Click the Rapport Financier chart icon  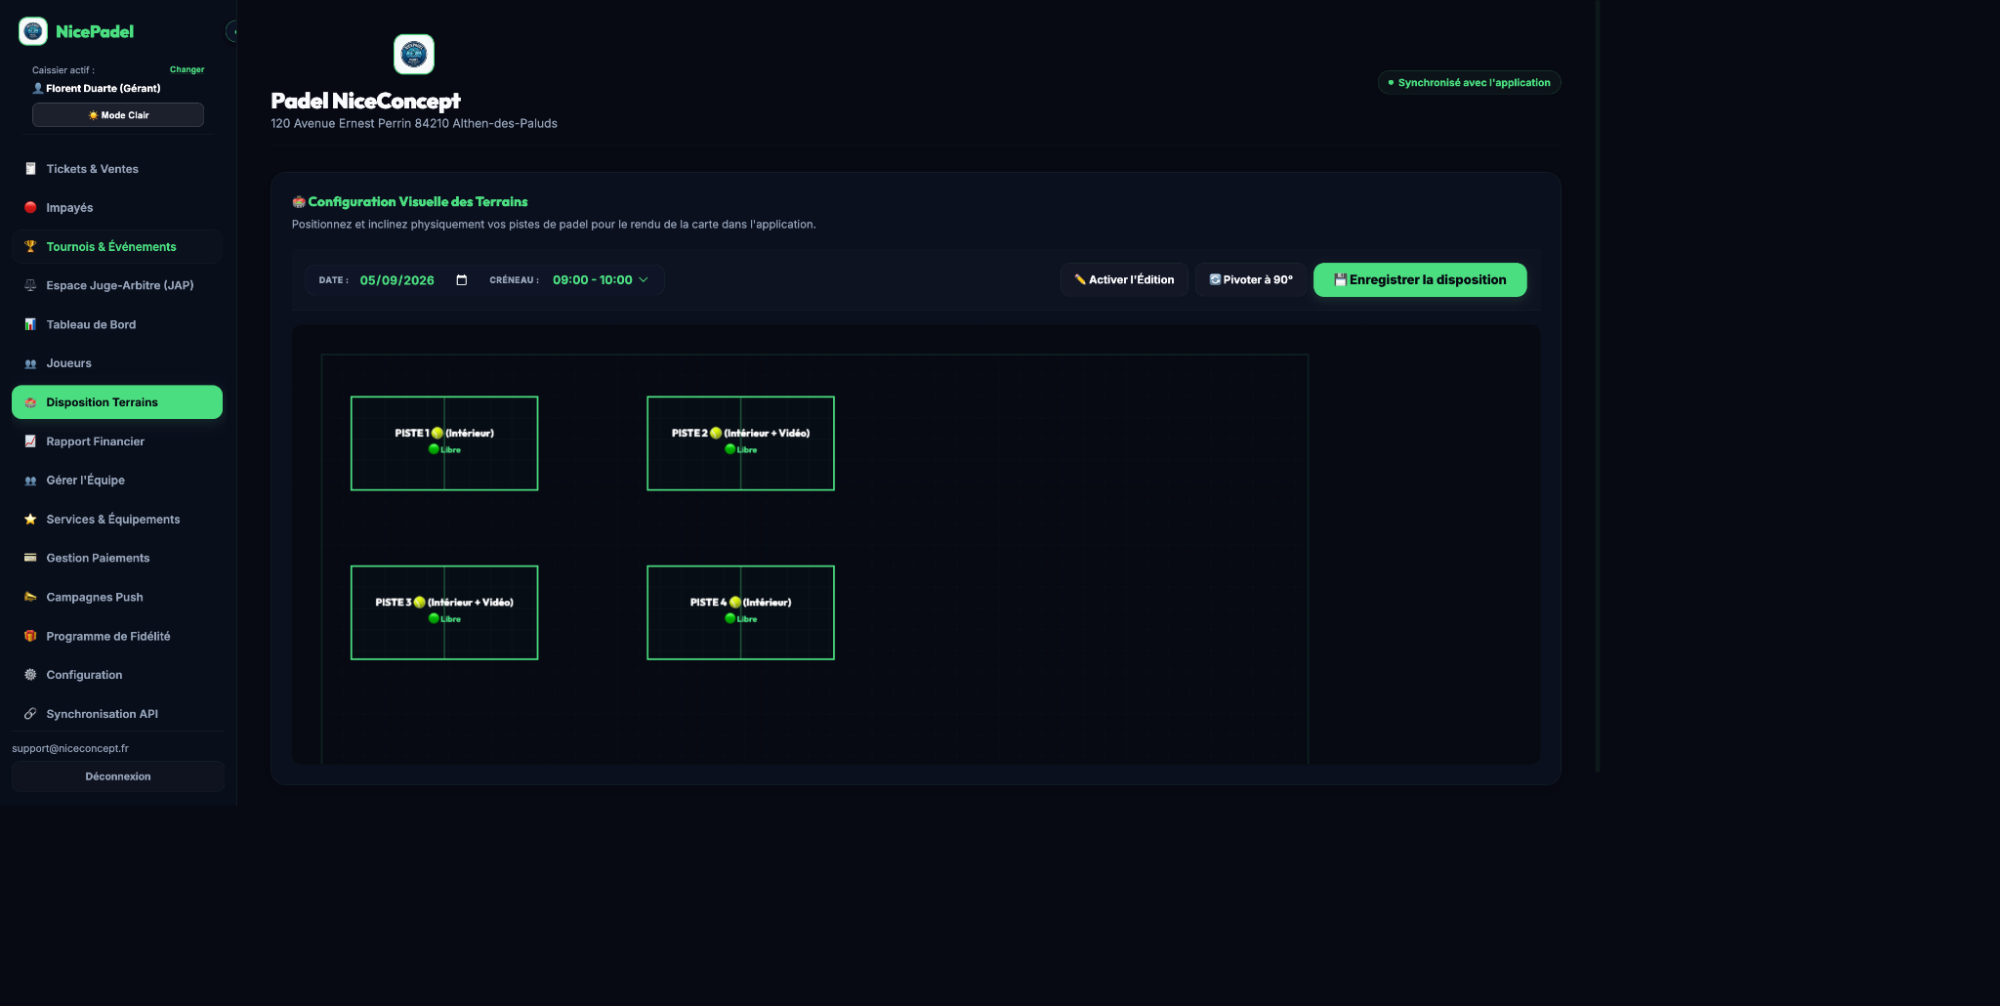click(x=30, y=441)
